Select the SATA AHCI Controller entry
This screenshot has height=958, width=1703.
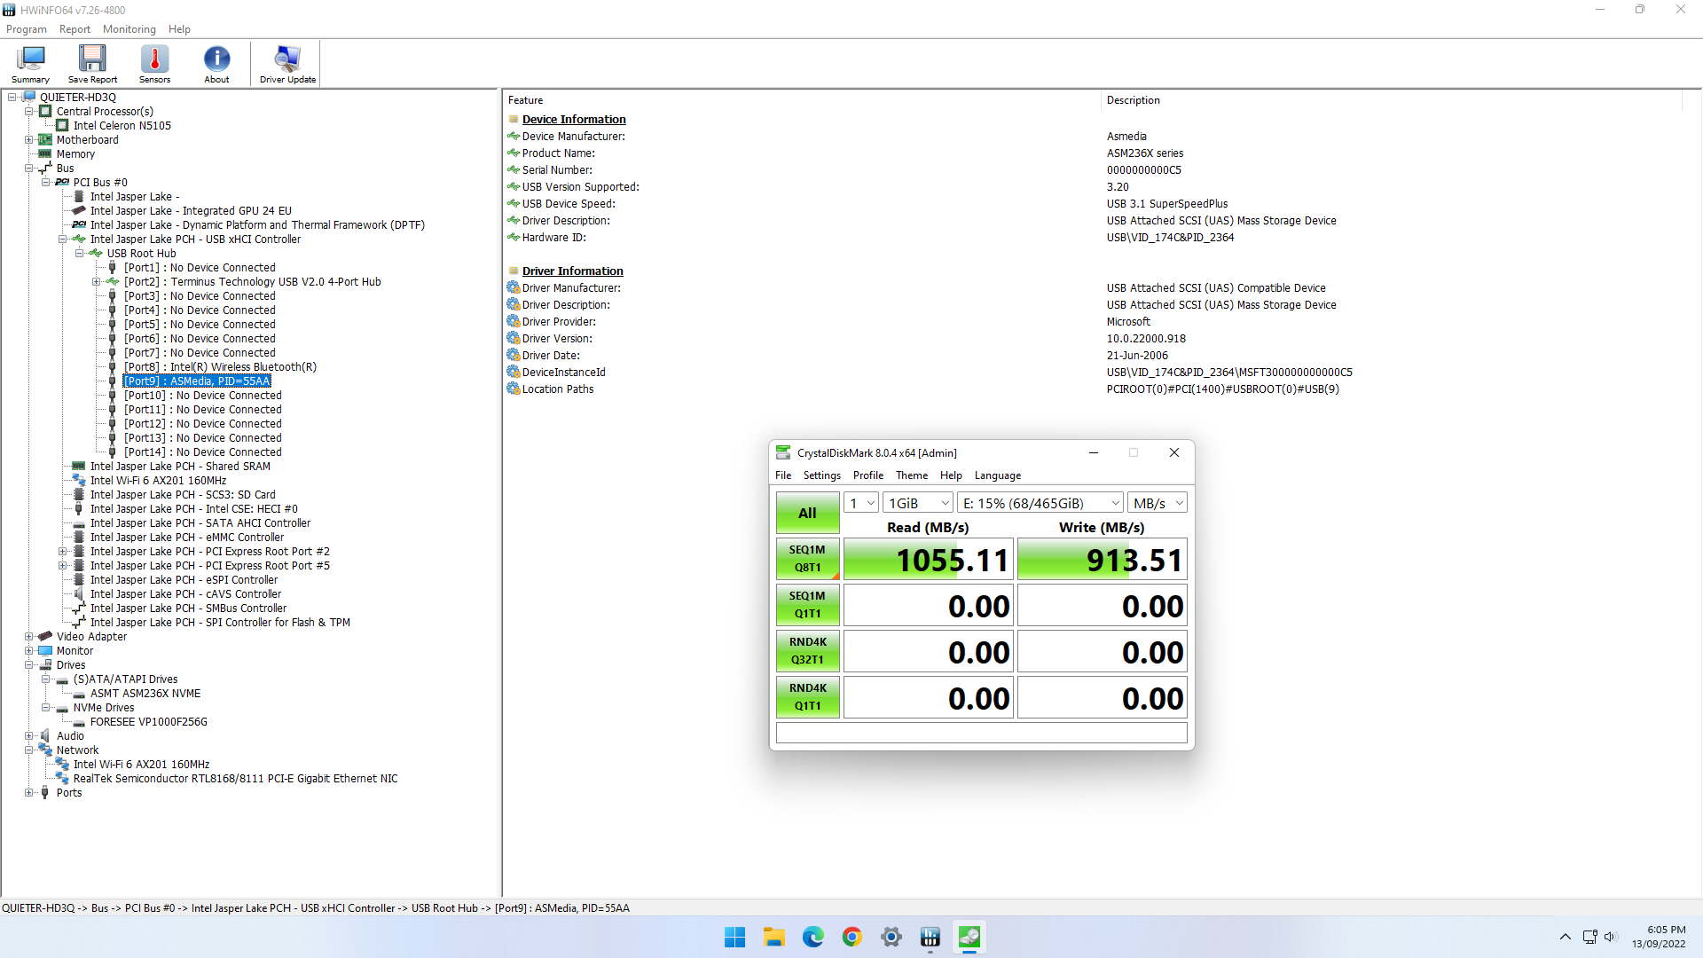point(200,523)
